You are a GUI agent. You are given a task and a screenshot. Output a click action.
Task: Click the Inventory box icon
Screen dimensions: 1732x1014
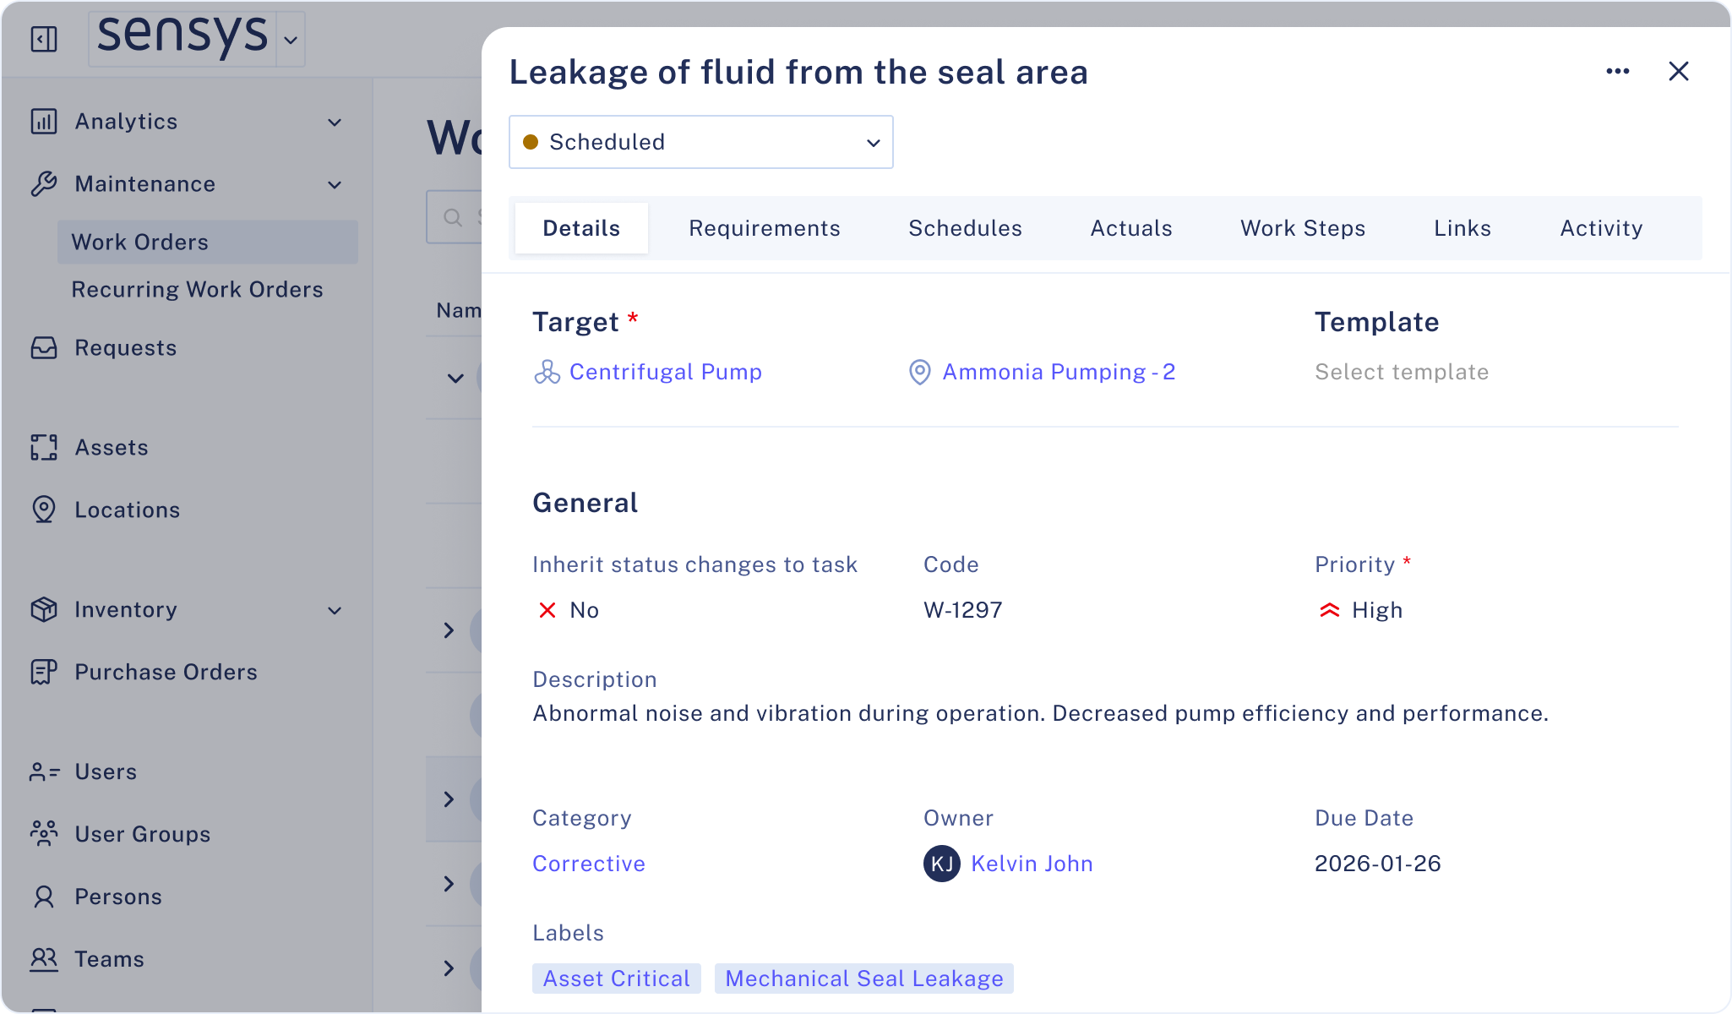click(44, 609)
